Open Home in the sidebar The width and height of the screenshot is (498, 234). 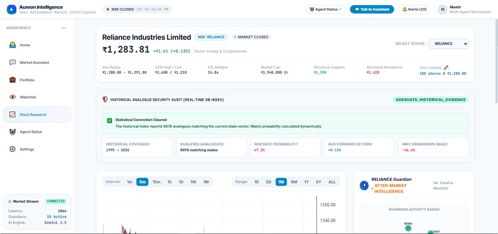coord(37,45)
